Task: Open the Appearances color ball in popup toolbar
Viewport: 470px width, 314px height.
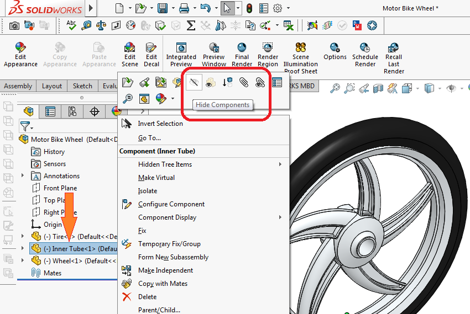Action: point(161,98)
